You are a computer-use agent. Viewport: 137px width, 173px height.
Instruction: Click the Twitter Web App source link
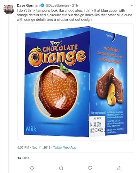[65, 147]
